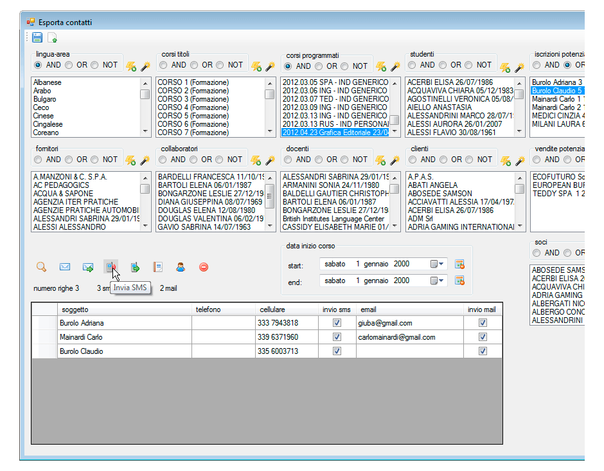Click the magic wand icon for corsi titoli

tap(271, 66)
